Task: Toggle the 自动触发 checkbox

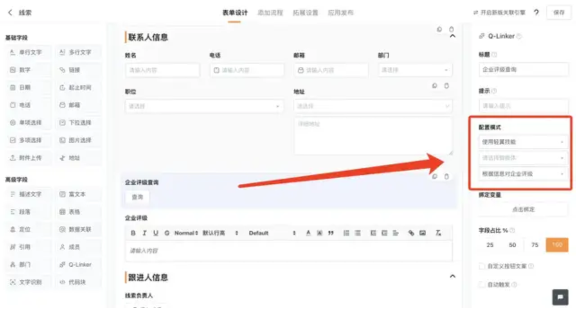Action: (x=482, y=285)
